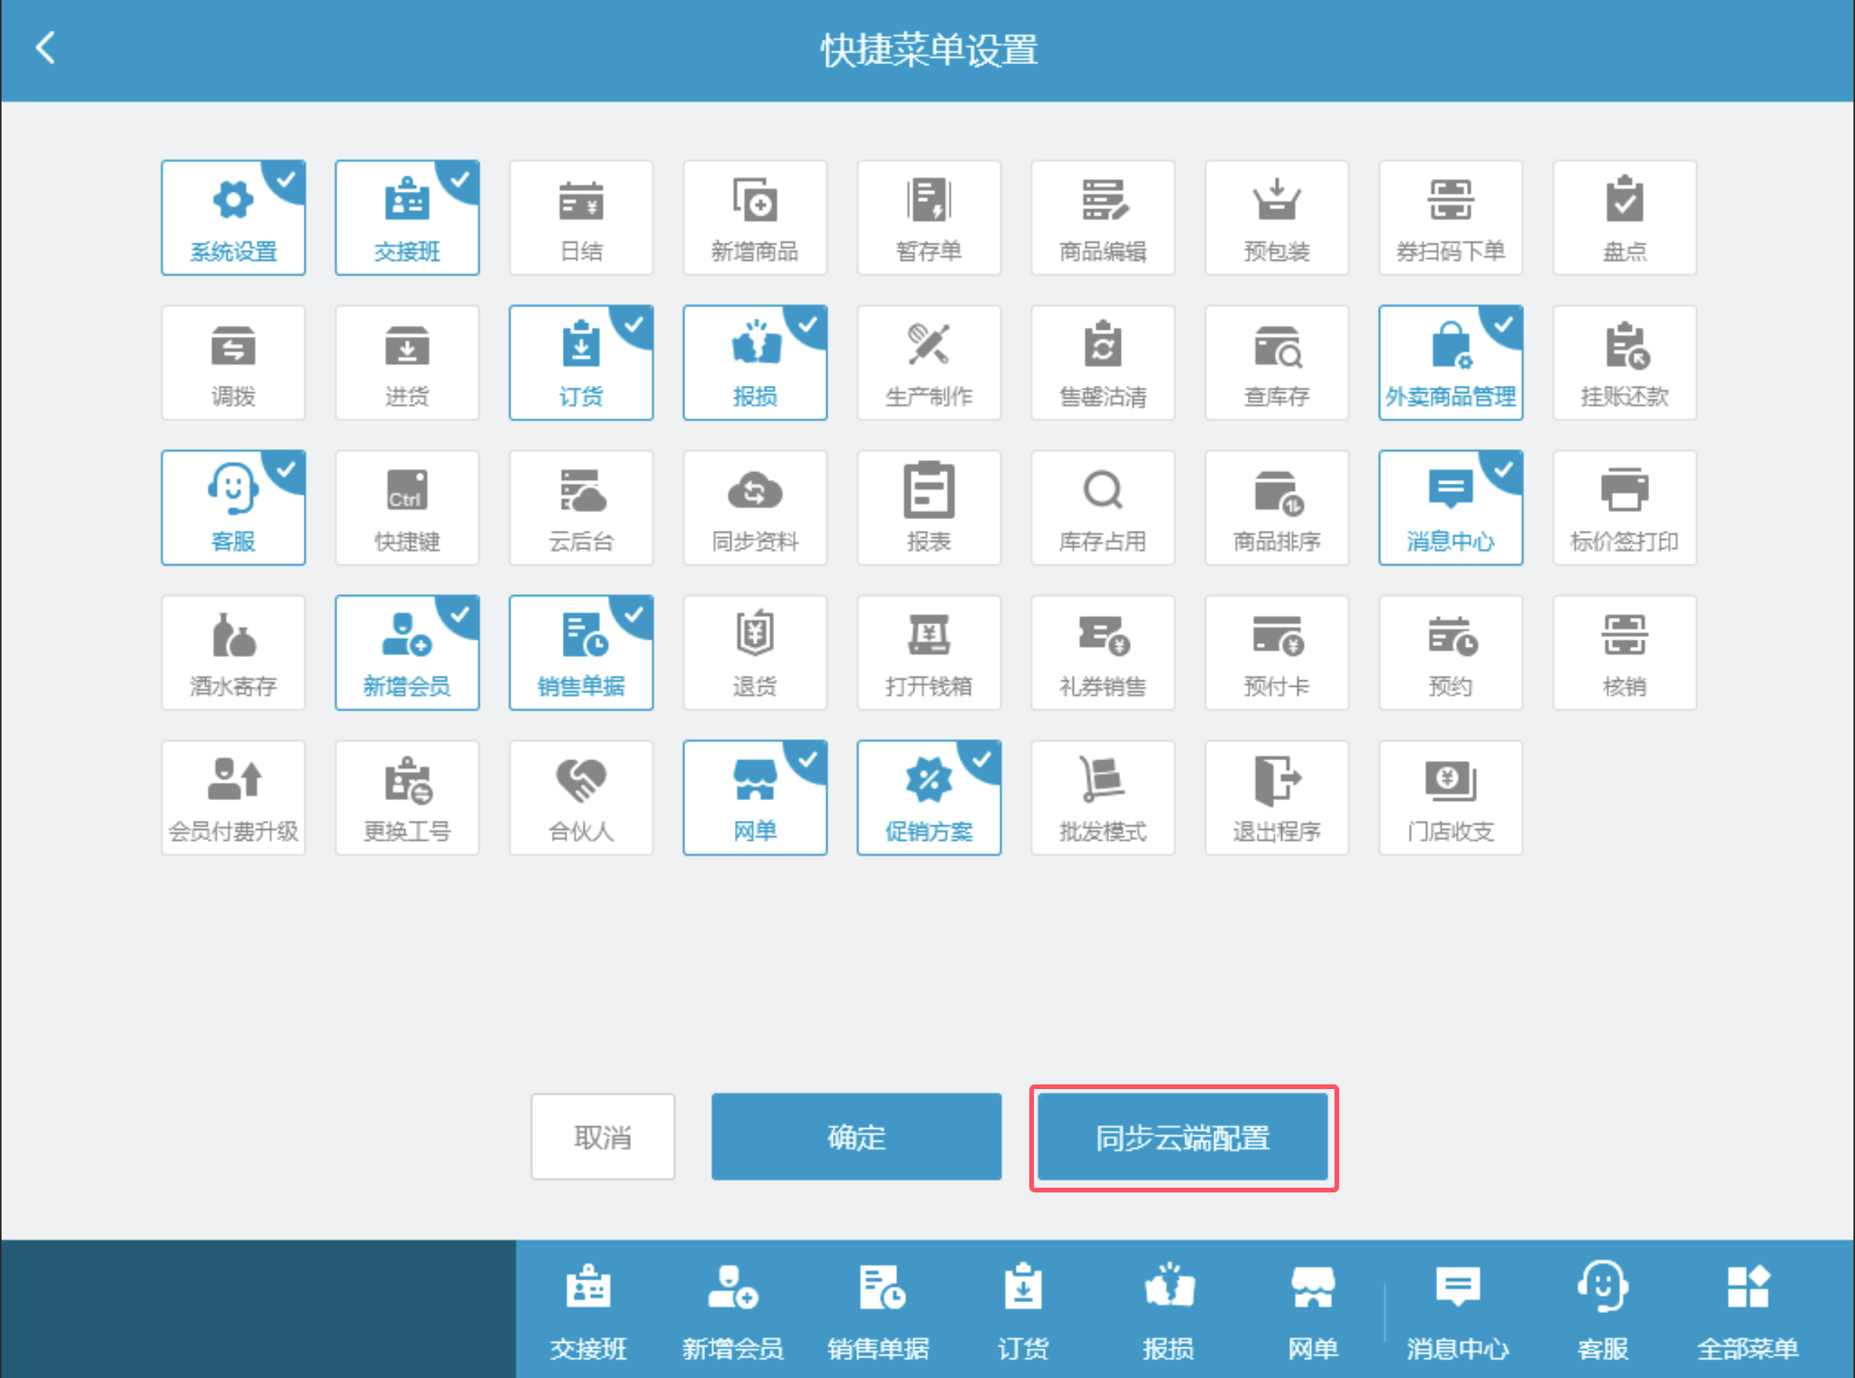Select the 打开钱箱 cash drawer tile
Screen dimensions: 1855x1378
[x=928, y=652]
